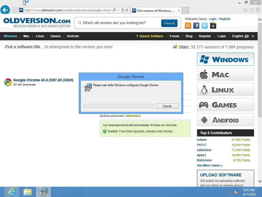Open browser Tools gear icon
The height and width of the screenshot is (197, 262).
coord(258,10)
